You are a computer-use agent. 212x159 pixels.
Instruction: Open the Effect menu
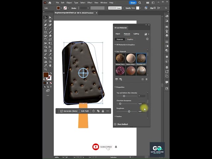point(90,3)
